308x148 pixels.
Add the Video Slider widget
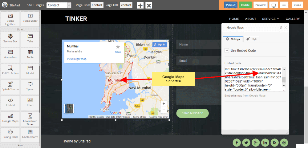click(x=30, y=19)
